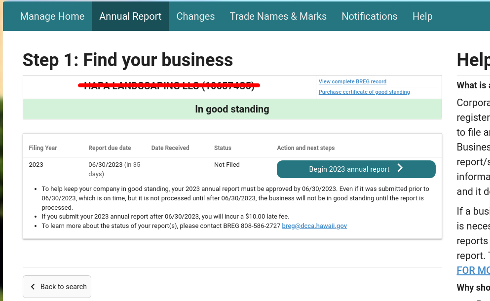490x301 pixels.
Task: Email BREG via breg@dcca.hawaii.gov link
Action: [x=314, y=226]
